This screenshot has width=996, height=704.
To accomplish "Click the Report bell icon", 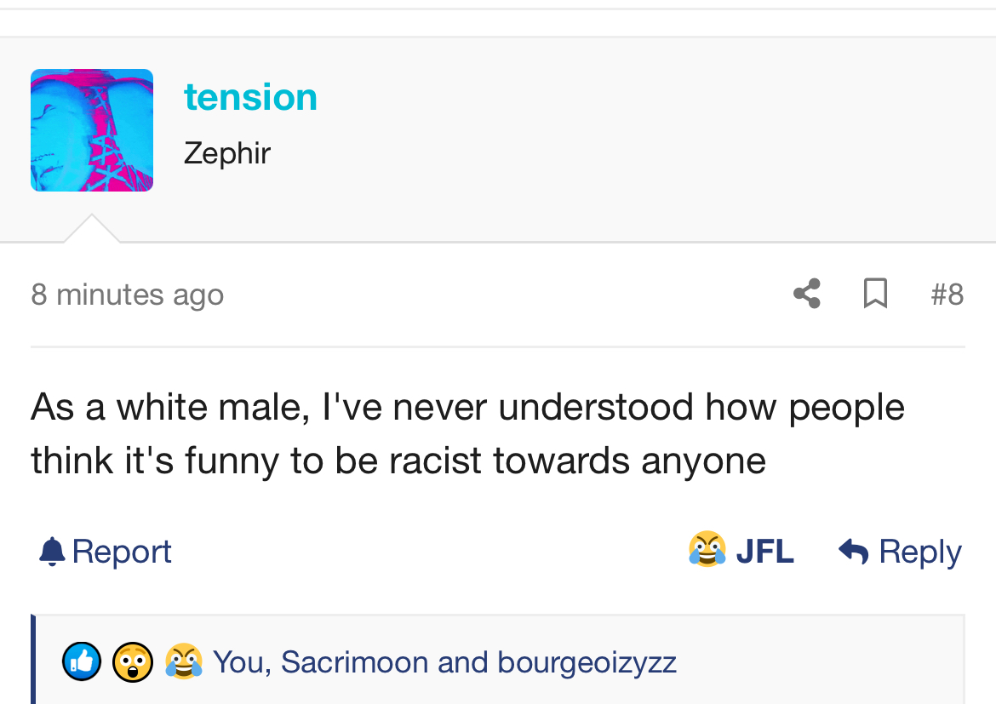I will [52, 552].
